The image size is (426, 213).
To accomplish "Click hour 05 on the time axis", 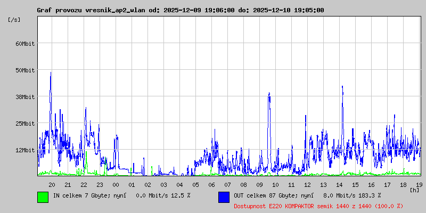I will (195, 185).
